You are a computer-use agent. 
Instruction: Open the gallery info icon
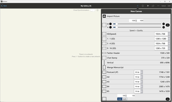[x=143, y=6]
